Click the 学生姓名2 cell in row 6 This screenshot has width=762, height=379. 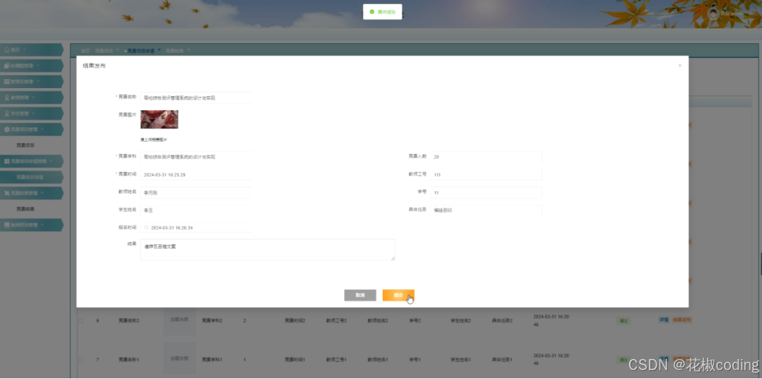point(461,321)
